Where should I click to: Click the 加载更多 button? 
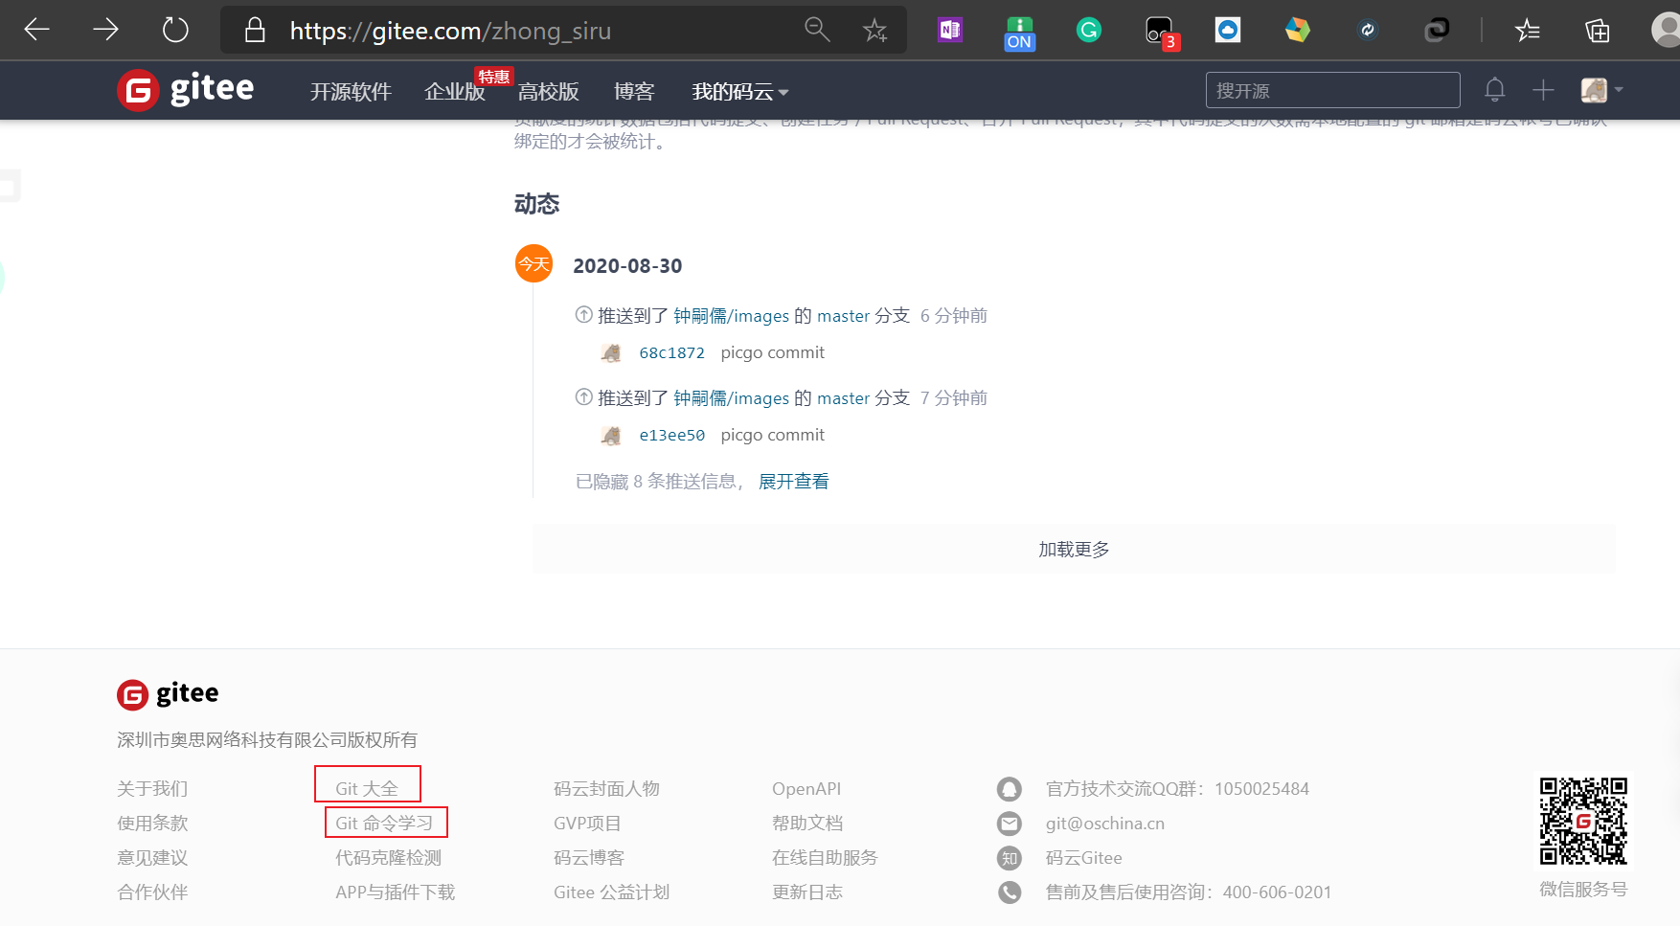pyautogui.click(x=1073, y=549)
